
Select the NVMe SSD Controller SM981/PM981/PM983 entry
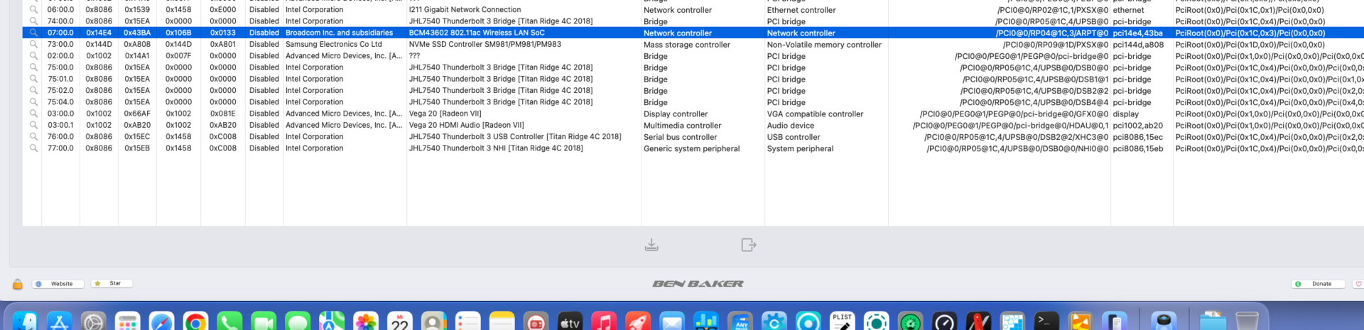point(485,44)
